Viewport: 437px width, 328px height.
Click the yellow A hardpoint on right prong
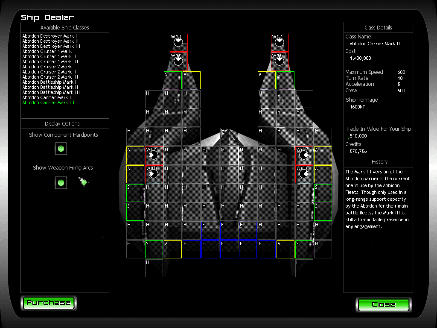point(267,80)
